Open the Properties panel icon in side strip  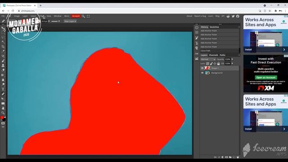pyautogui.click(x=197, y=32)
